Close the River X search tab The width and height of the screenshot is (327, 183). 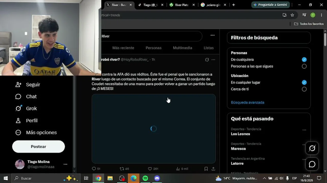tap(131, 5)
